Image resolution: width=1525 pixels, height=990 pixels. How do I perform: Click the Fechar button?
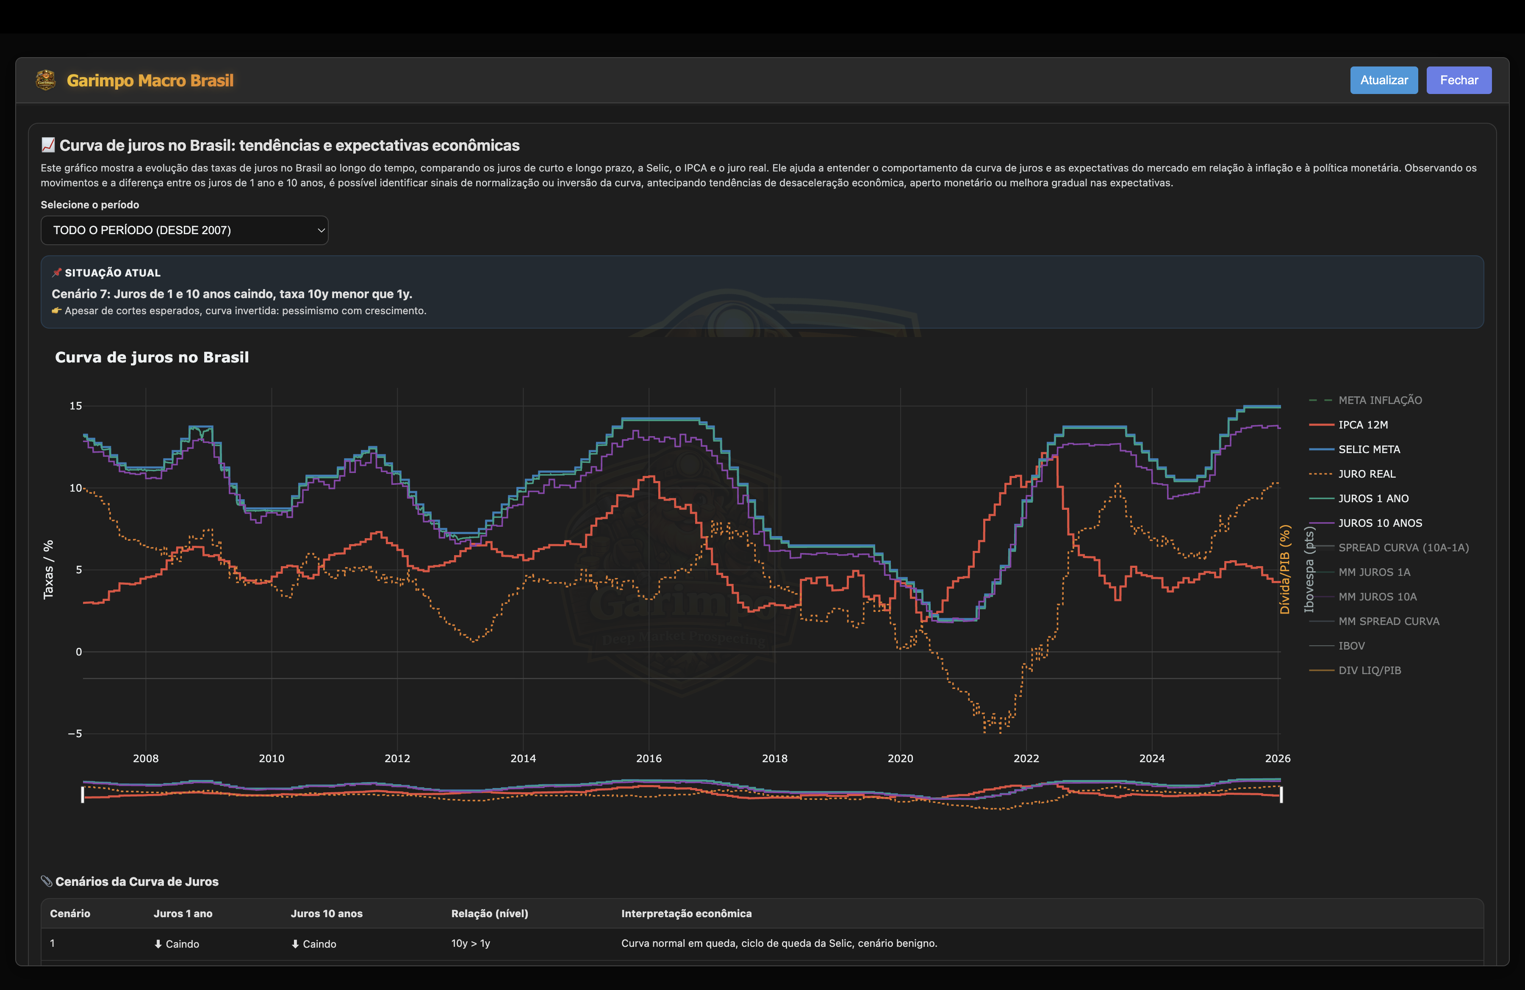[1459, 80]
